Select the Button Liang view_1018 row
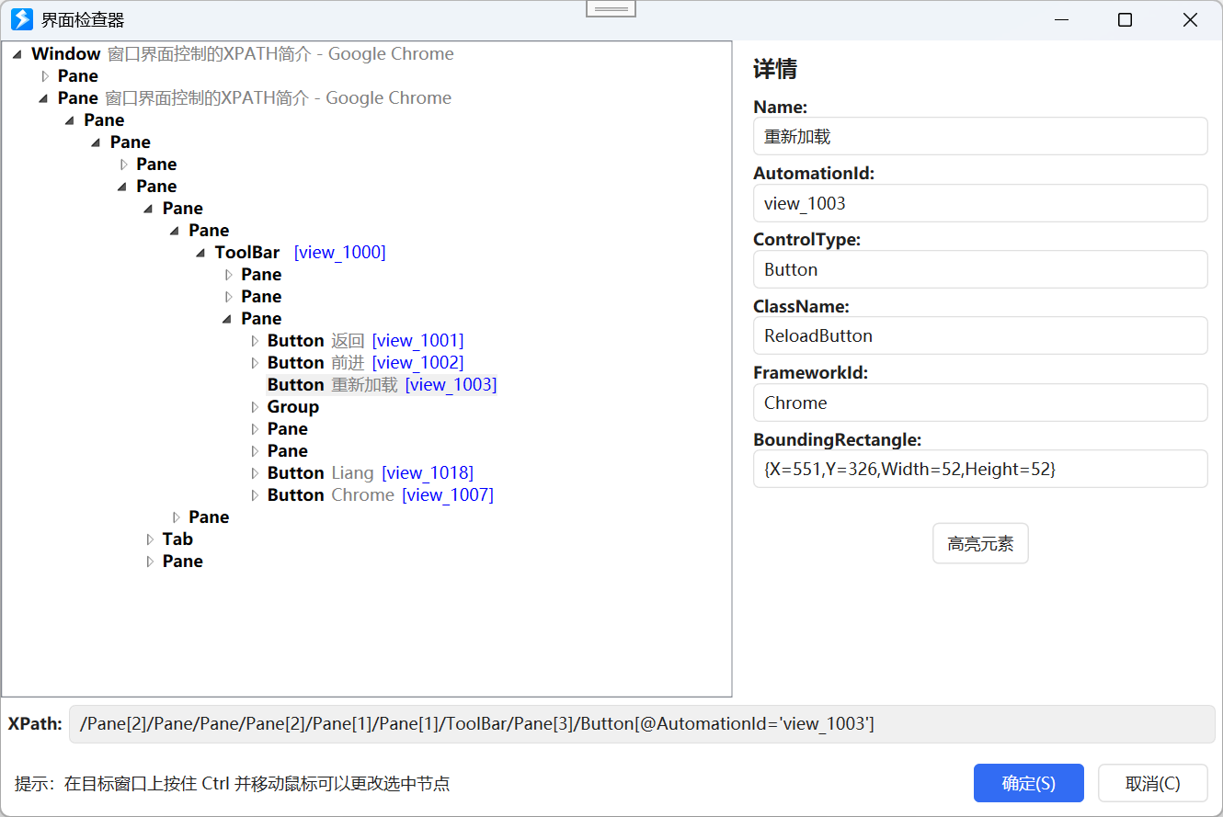The height and width of the screenshot is (817, 1223). 371,473
